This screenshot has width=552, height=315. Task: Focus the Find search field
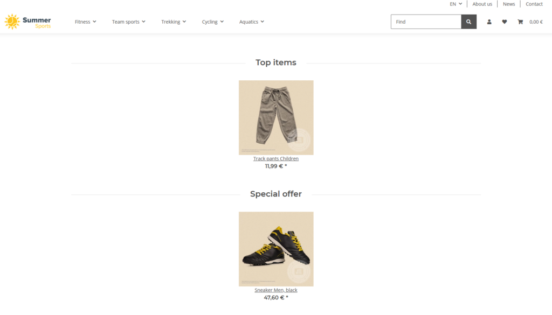pyautogui.click(x=426, y=22)
